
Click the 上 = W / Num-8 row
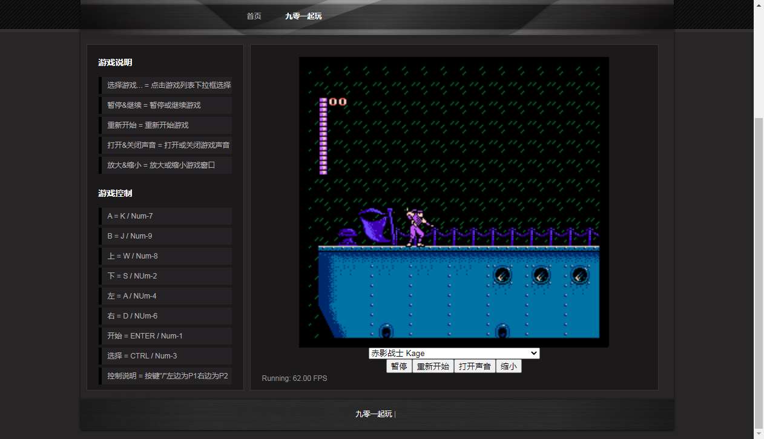(165, 256)
